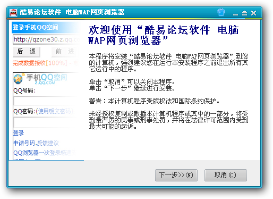Click the 下一步 (Next) button
This screenshot has width=273, height=199.
coord(176,175)
